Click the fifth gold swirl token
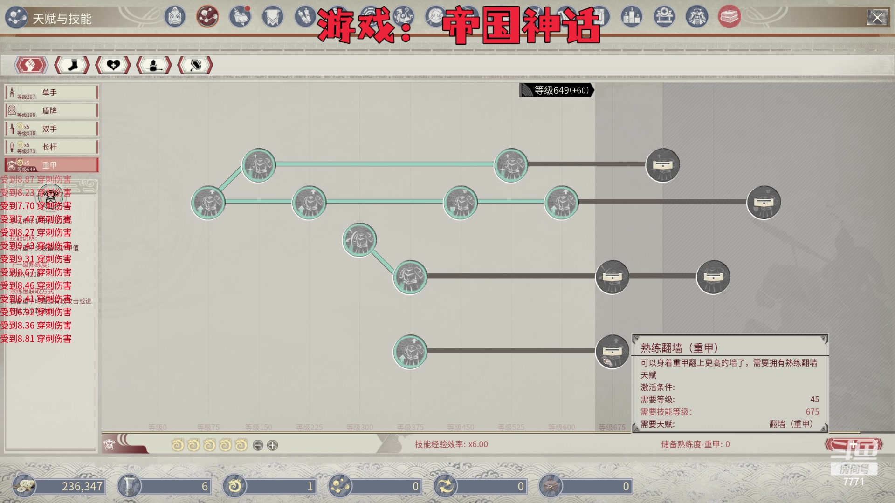The height and width of the screenshot is (503, 895). click(x=241, y=445)
